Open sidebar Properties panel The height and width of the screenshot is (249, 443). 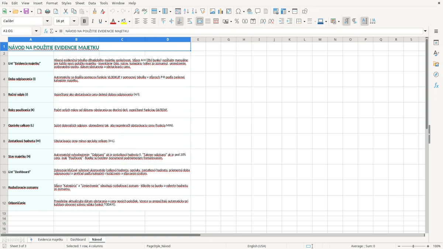click(436, 43)
